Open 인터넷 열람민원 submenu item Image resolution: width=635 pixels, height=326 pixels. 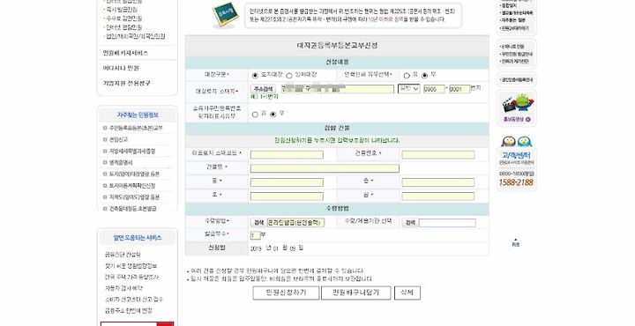[123, 27]
